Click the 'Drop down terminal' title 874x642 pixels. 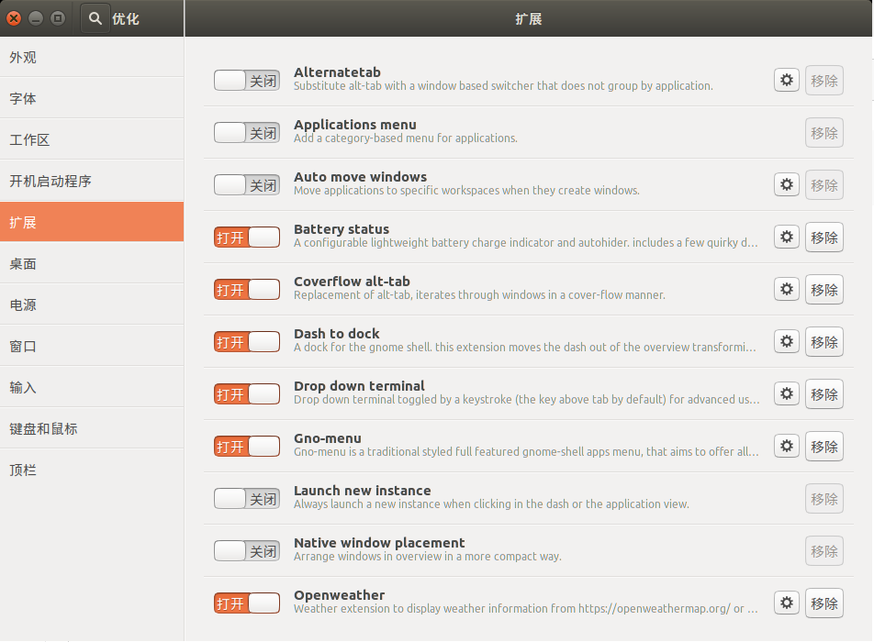tap(359, 386)
